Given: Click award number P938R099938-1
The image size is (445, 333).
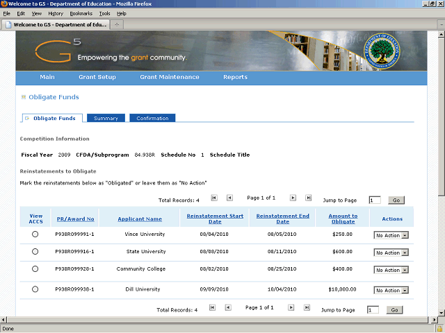Looking at the screenshot, I should pos(74,289).
